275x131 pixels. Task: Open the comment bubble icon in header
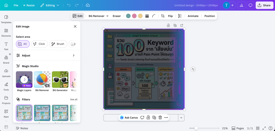[250, 5]
